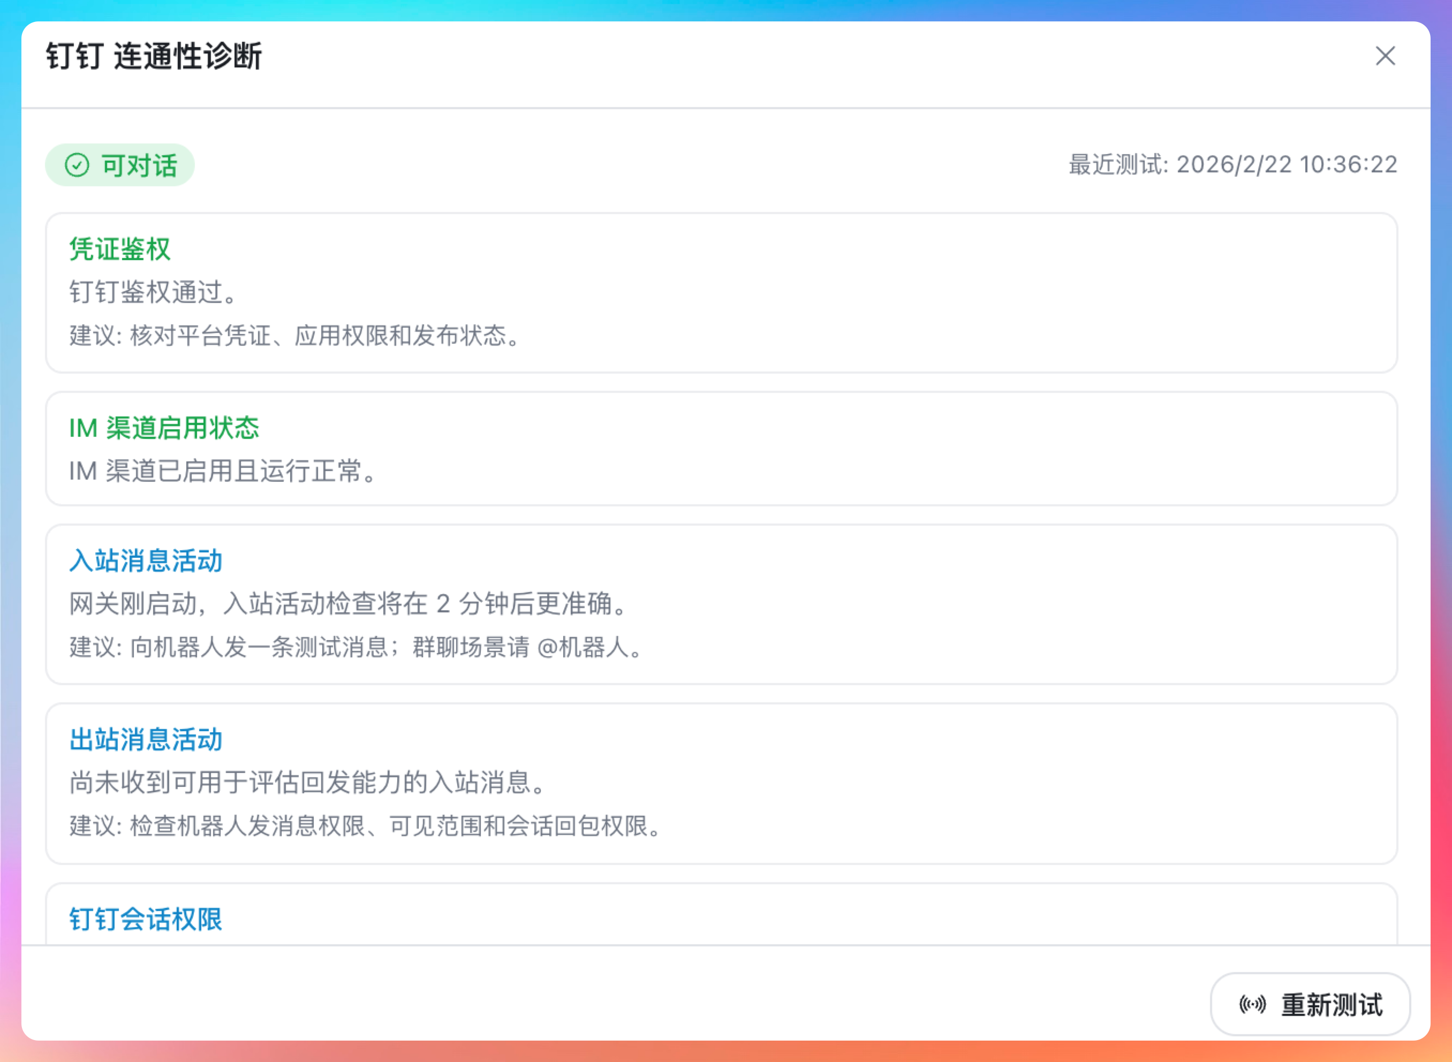This screenshot has width=1452, height=1062.
Task: Click the 网关刚启动 inbound check message
Action: [x=348, y=604]
